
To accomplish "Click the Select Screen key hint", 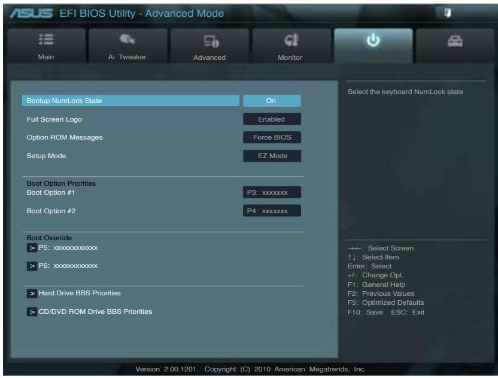I will [x=381, y=248].
